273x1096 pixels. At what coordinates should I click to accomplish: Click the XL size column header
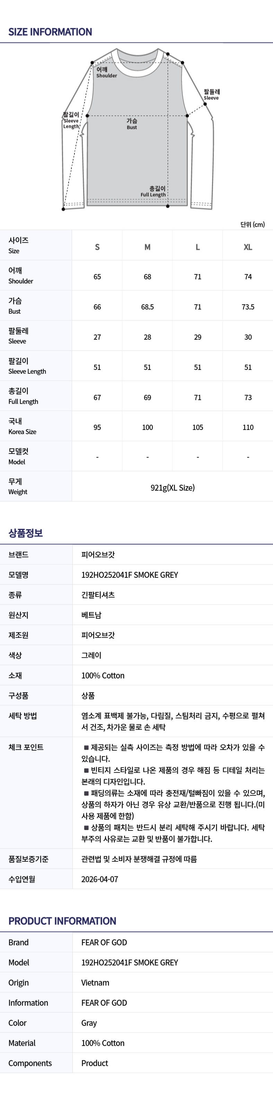[248, 247]
